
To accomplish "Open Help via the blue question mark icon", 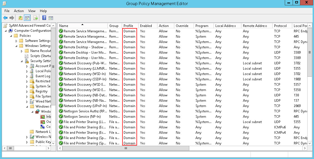I will pos(44,18).
